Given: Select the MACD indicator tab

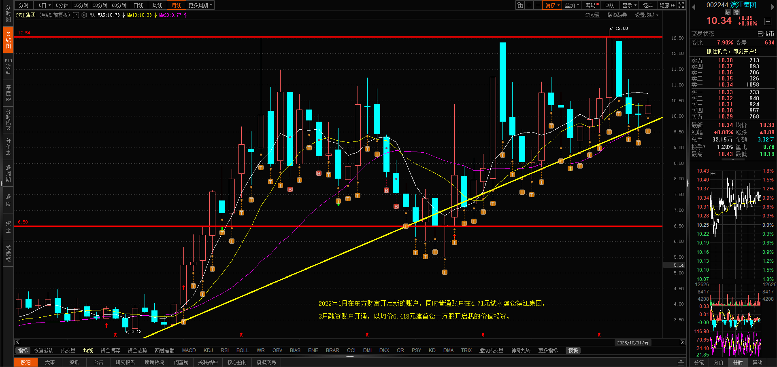Looking at the screenshot, I should [189, 350].
